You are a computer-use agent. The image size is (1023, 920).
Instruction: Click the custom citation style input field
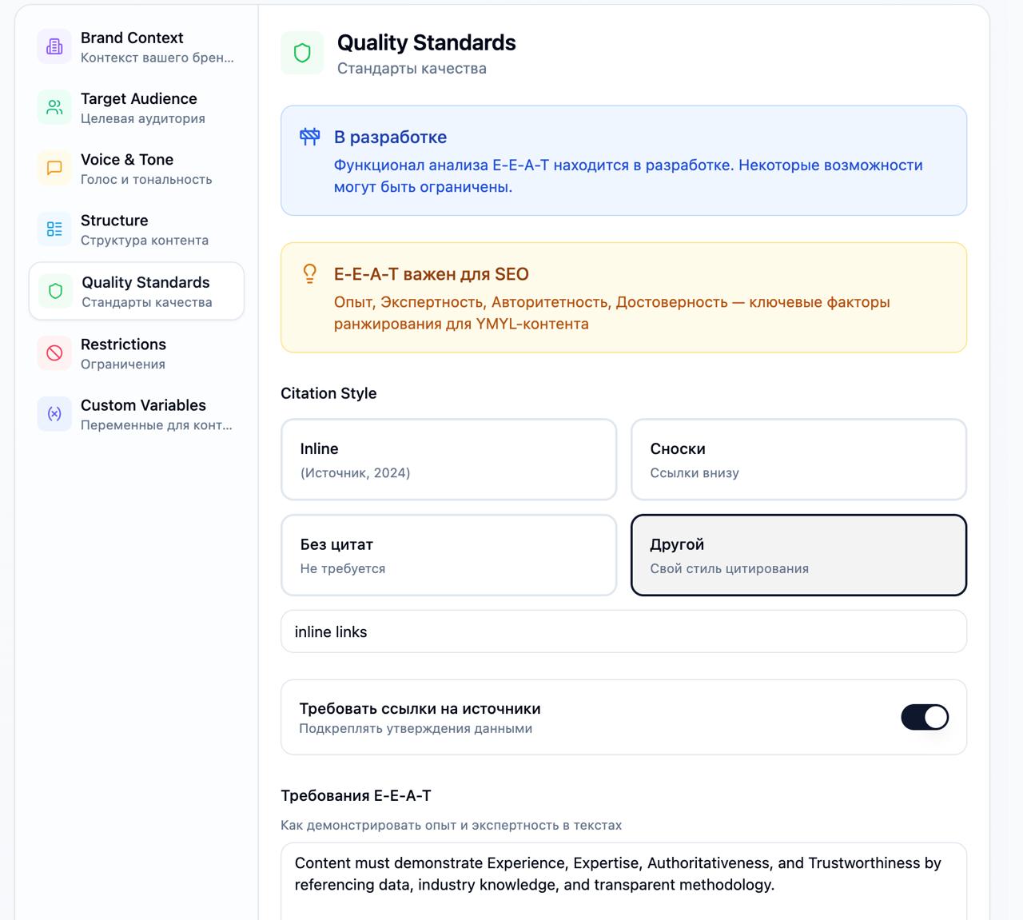[x=623, y=631]
